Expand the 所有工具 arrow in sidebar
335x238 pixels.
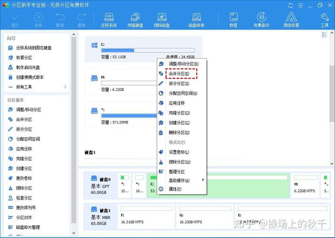coord(65,87)
